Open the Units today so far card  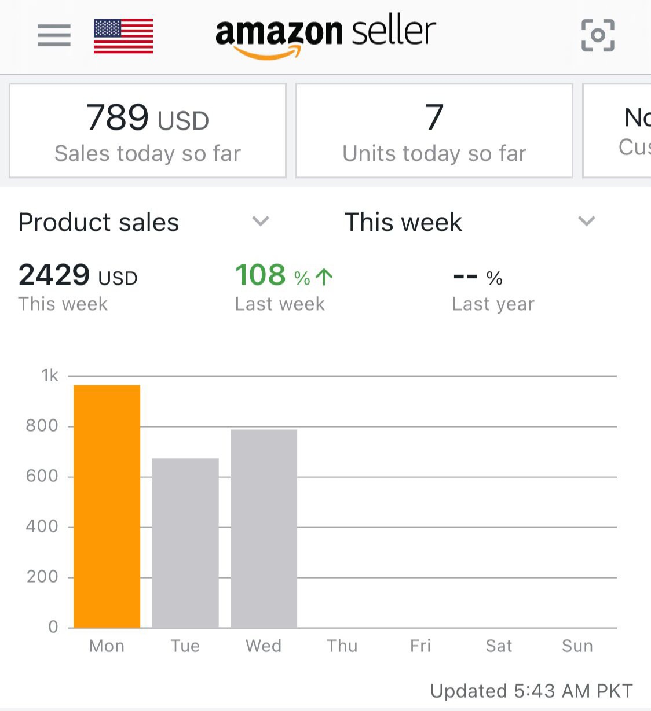point(434,131)
